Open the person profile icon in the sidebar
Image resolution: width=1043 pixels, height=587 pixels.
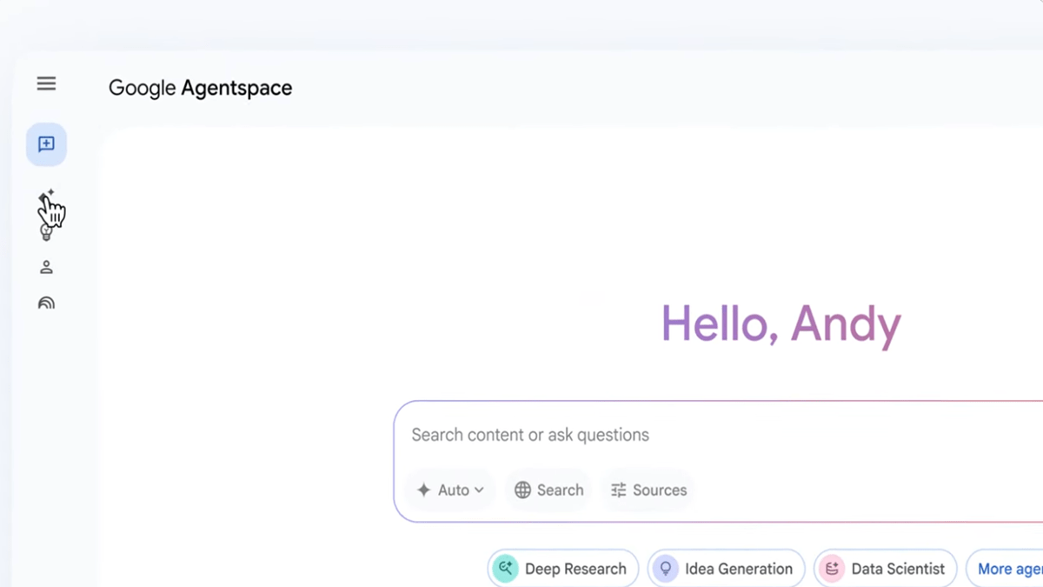click(x=46, y=267)
